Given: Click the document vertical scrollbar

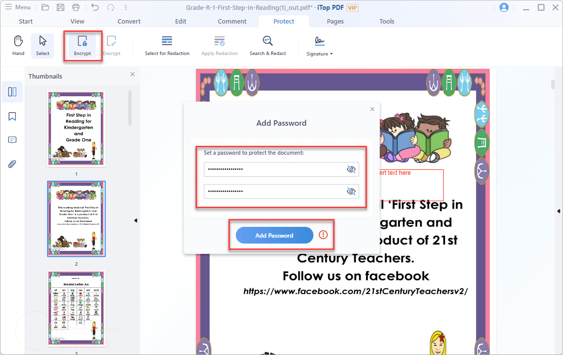Looking at the screenshot, I should (553, 84).
